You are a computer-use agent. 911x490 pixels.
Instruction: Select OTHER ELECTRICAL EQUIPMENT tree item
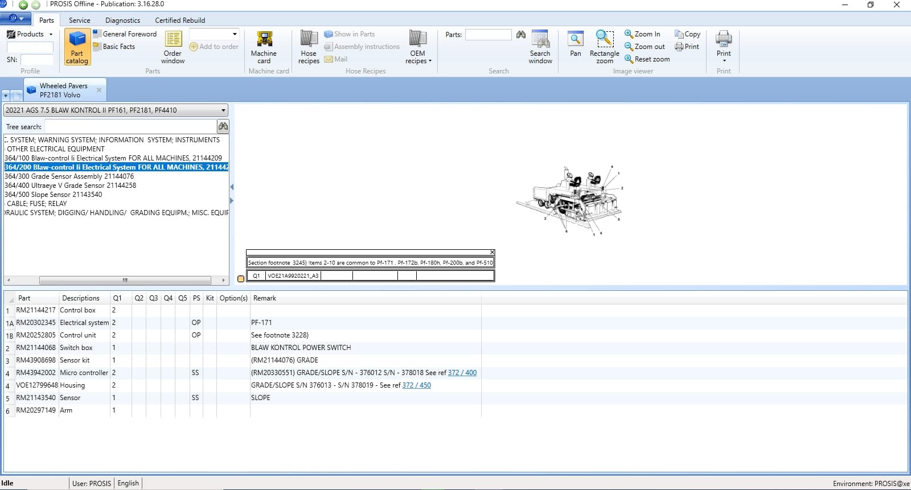pos(55,149)
